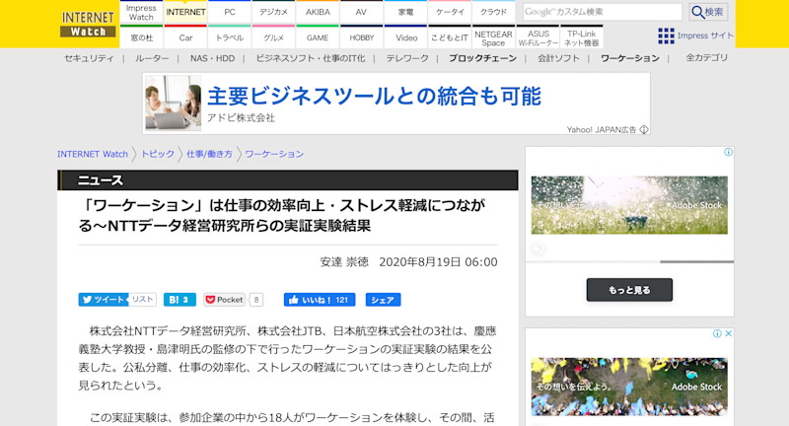Open the ルーター category

[152, 58]
